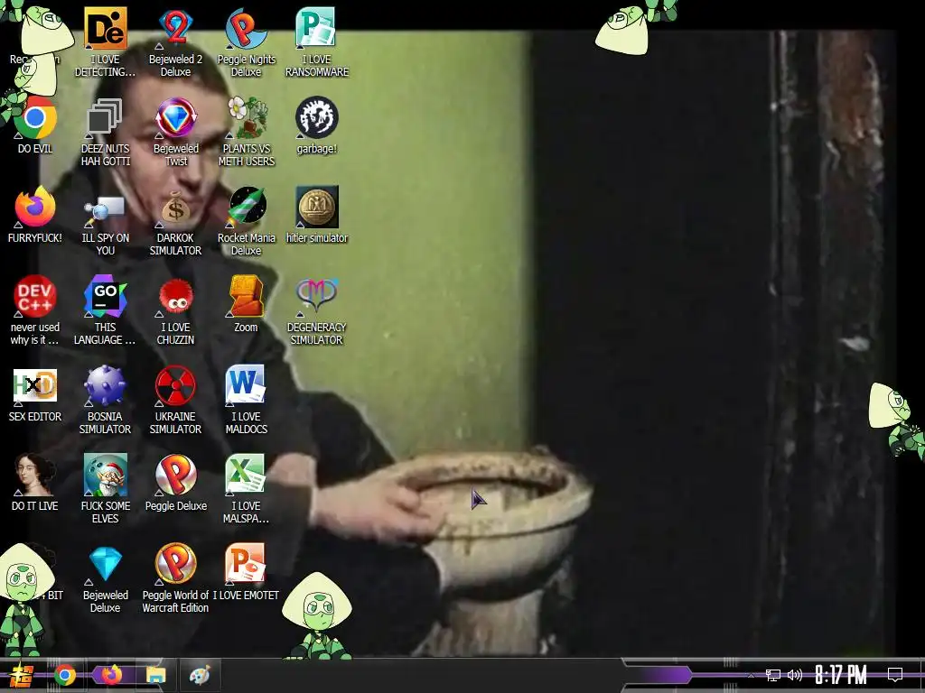This screenshot has width=925, height=693.
Task: Select the I LOVE CHUZZIN fuzzy red icon
Action: pos(176,296)
